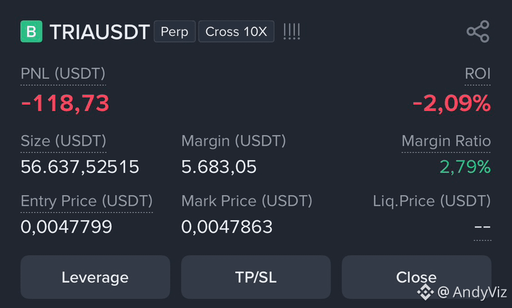Tap the Margin Ratio label
This screenshot has width=512, height=308.
tap(446, 141)
